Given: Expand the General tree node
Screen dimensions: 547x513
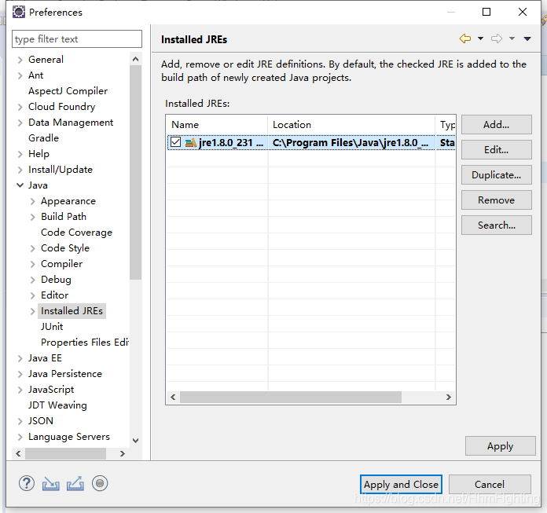Looking at the screenshot, I should pyautogui.click(x=20, y=60).
